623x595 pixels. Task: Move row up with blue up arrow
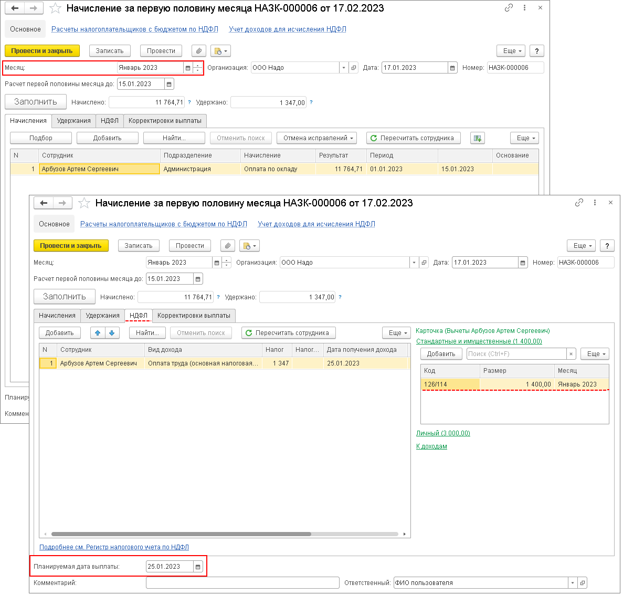98,333
